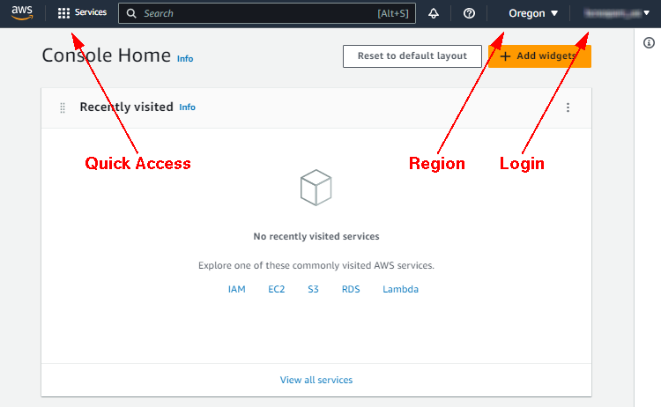Click the info circle icon in right panel
This screenshot has height=407, width=661.
(649, 42)
